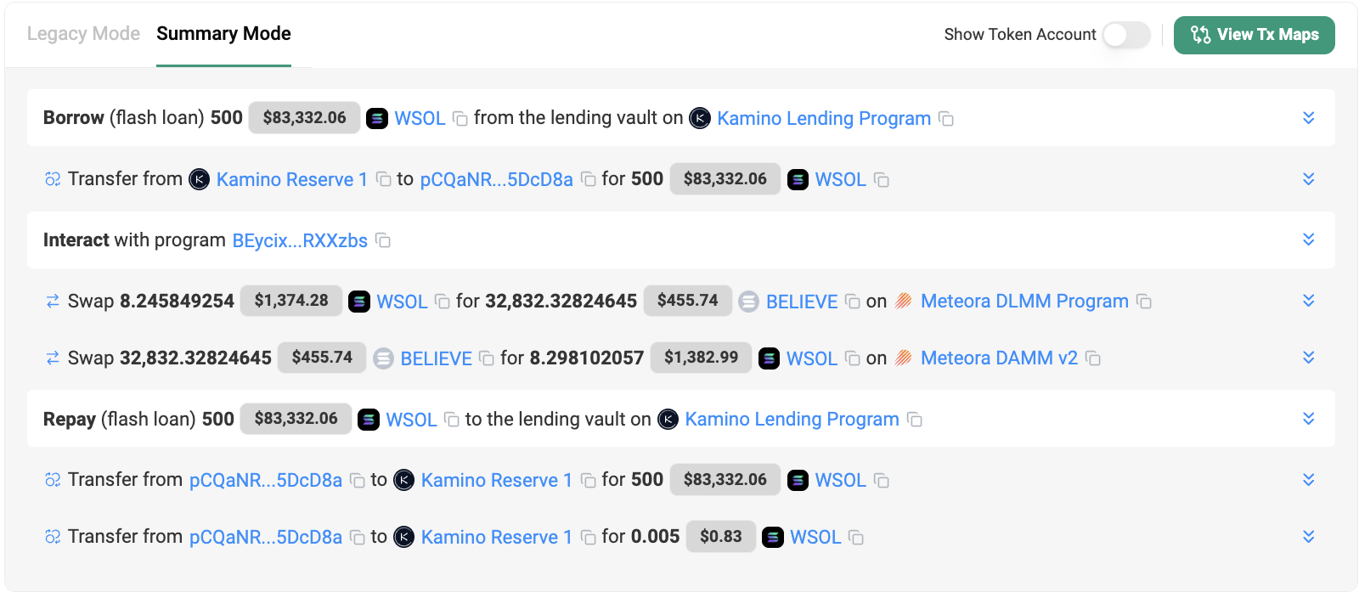
Task: Copy the BEycix...RXXzbs program address
Action: pyautogui.click(x=383, y=240)
